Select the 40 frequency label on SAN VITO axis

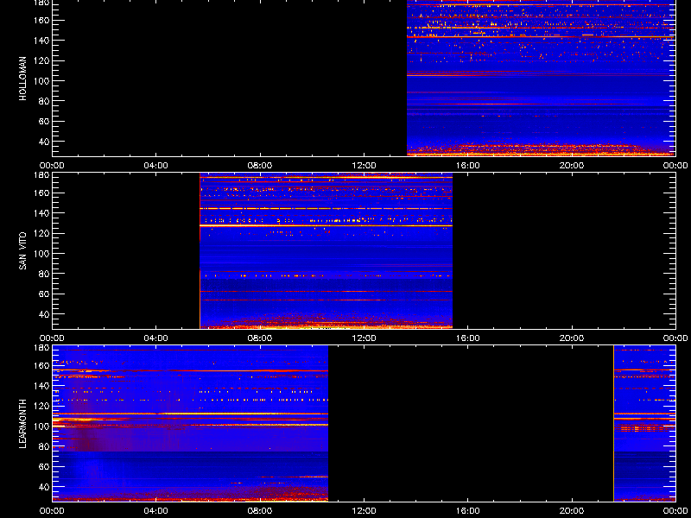point(44,314)
